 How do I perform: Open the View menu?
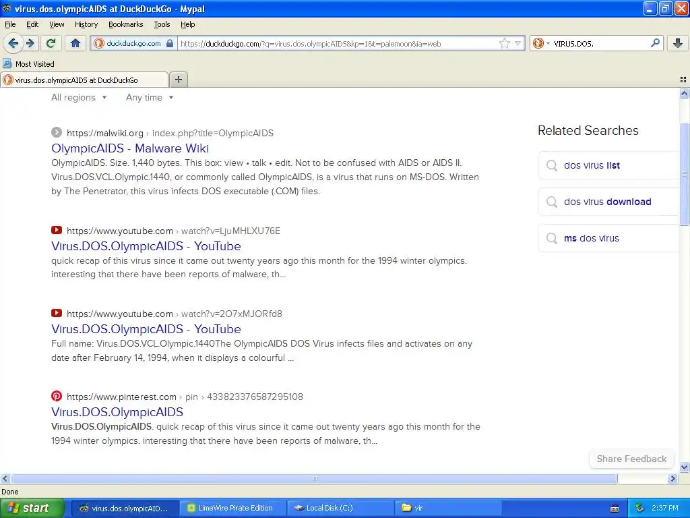pyautogui.click(x=57, y=24)
